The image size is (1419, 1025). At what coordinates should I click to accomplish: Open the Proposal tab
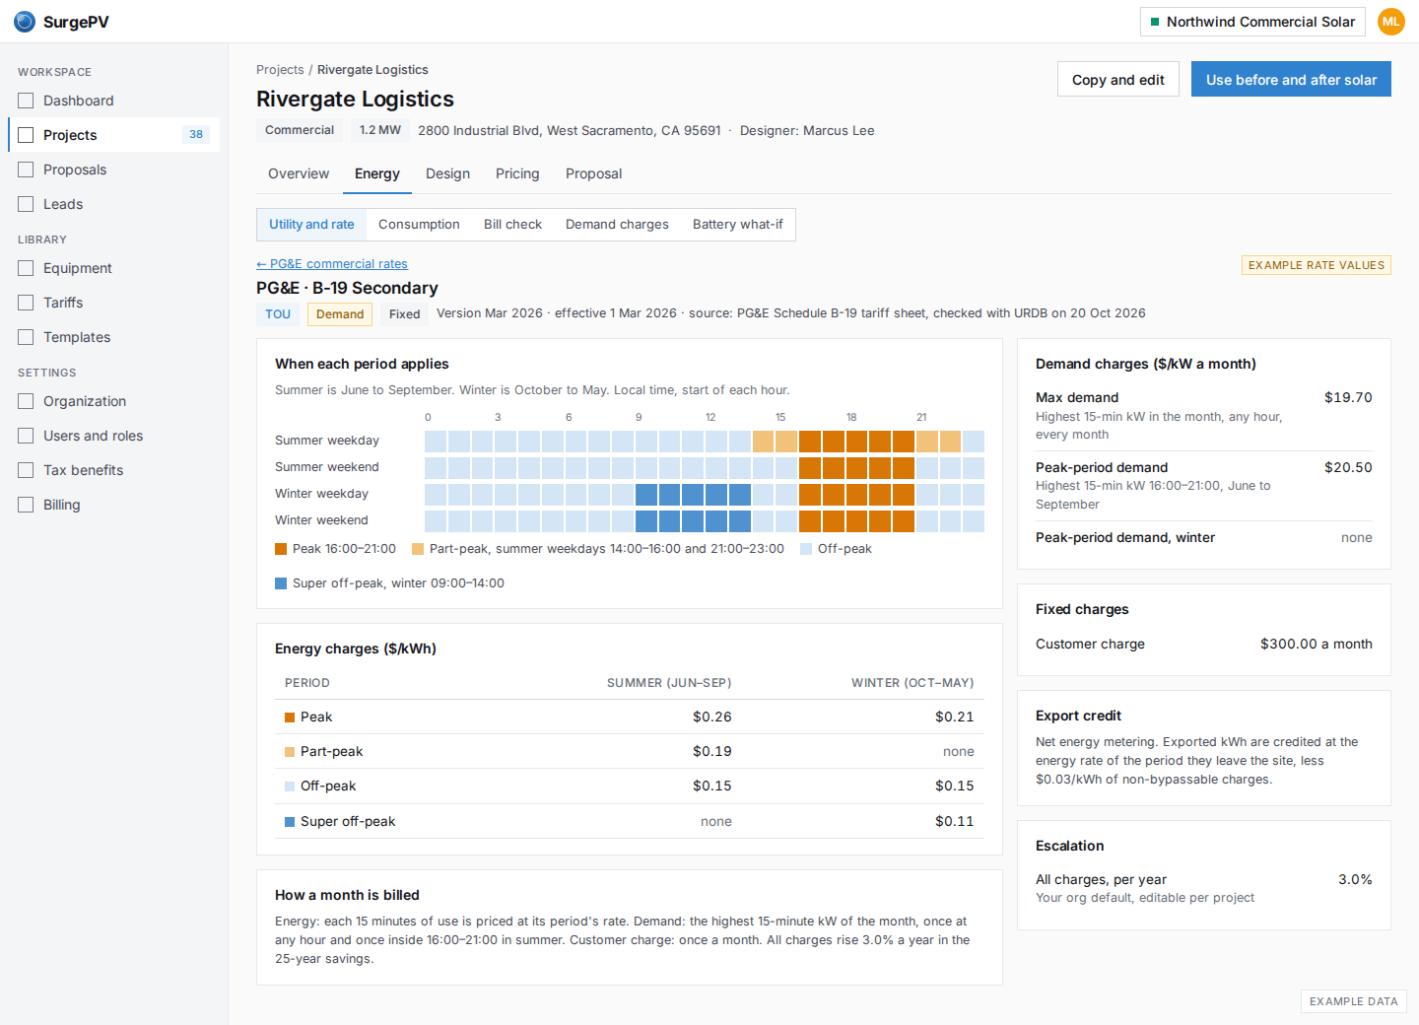point(593,173)
